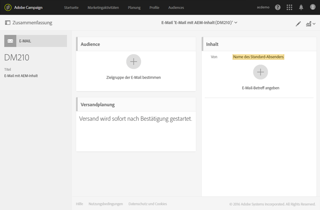This screenshot has height=210, width=320.
Task: Open the Planung menu
Action: coord(134,8)
